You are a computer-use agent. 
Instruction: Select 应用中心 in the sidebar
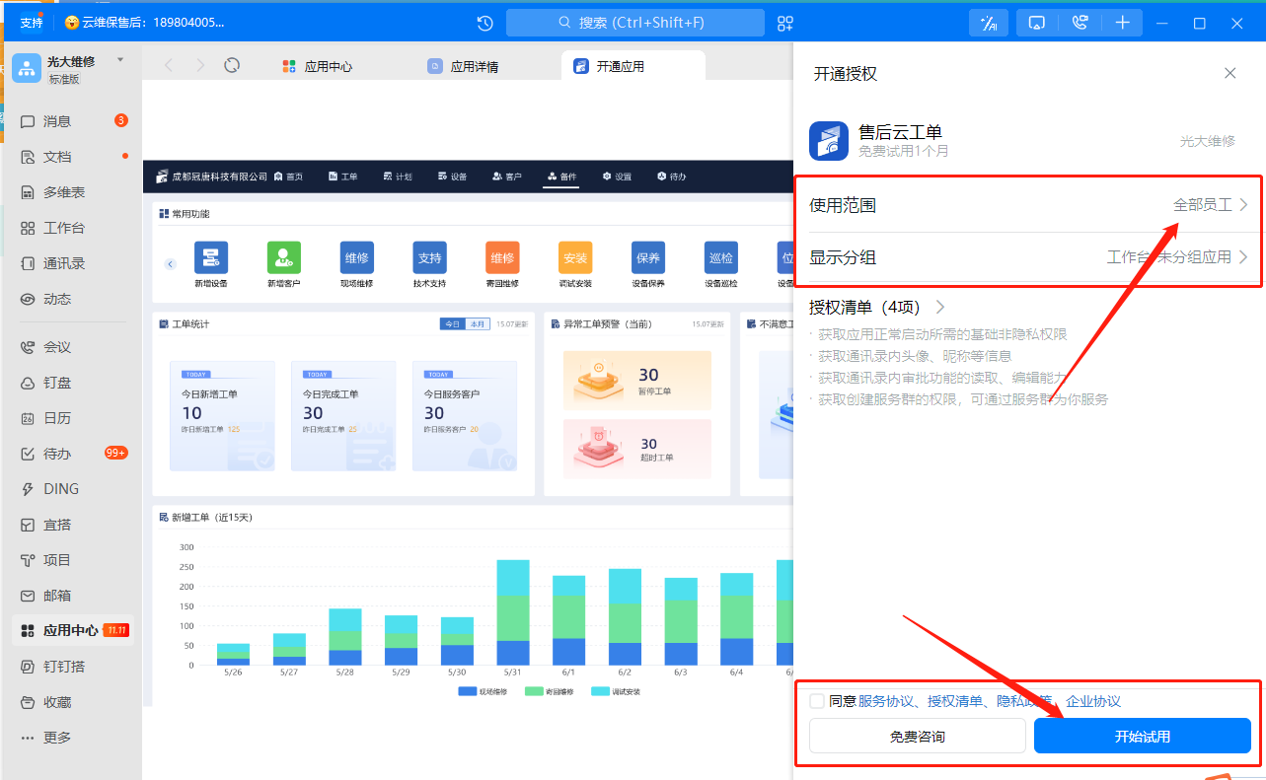point(71,630)
